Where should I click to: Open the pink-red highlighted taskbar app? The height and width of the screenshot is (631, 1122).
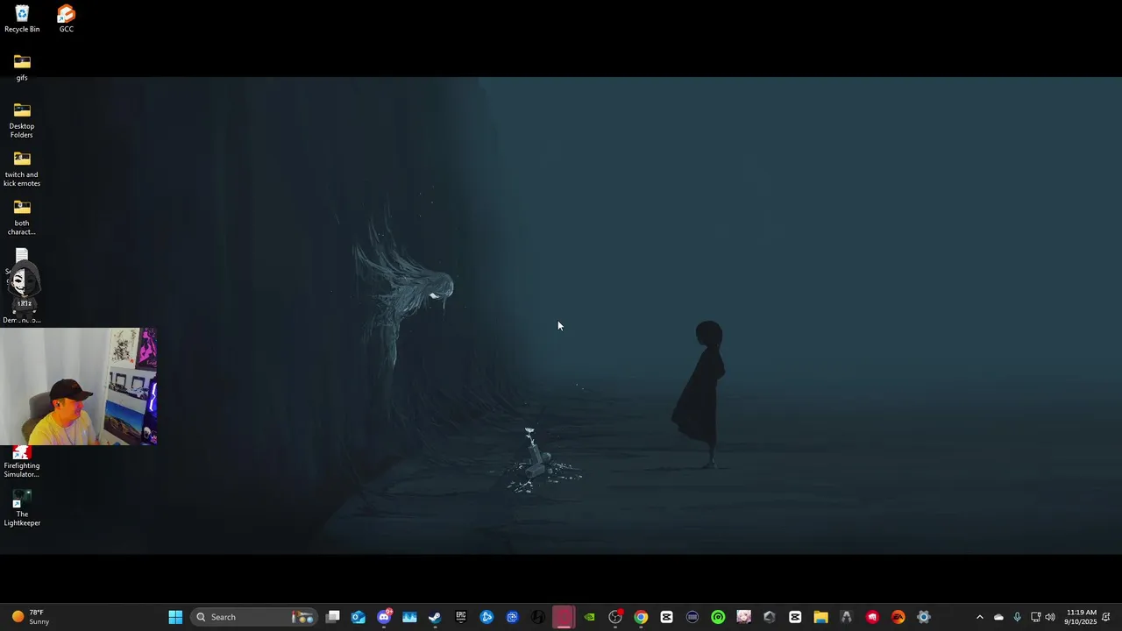tap(564, 617)
